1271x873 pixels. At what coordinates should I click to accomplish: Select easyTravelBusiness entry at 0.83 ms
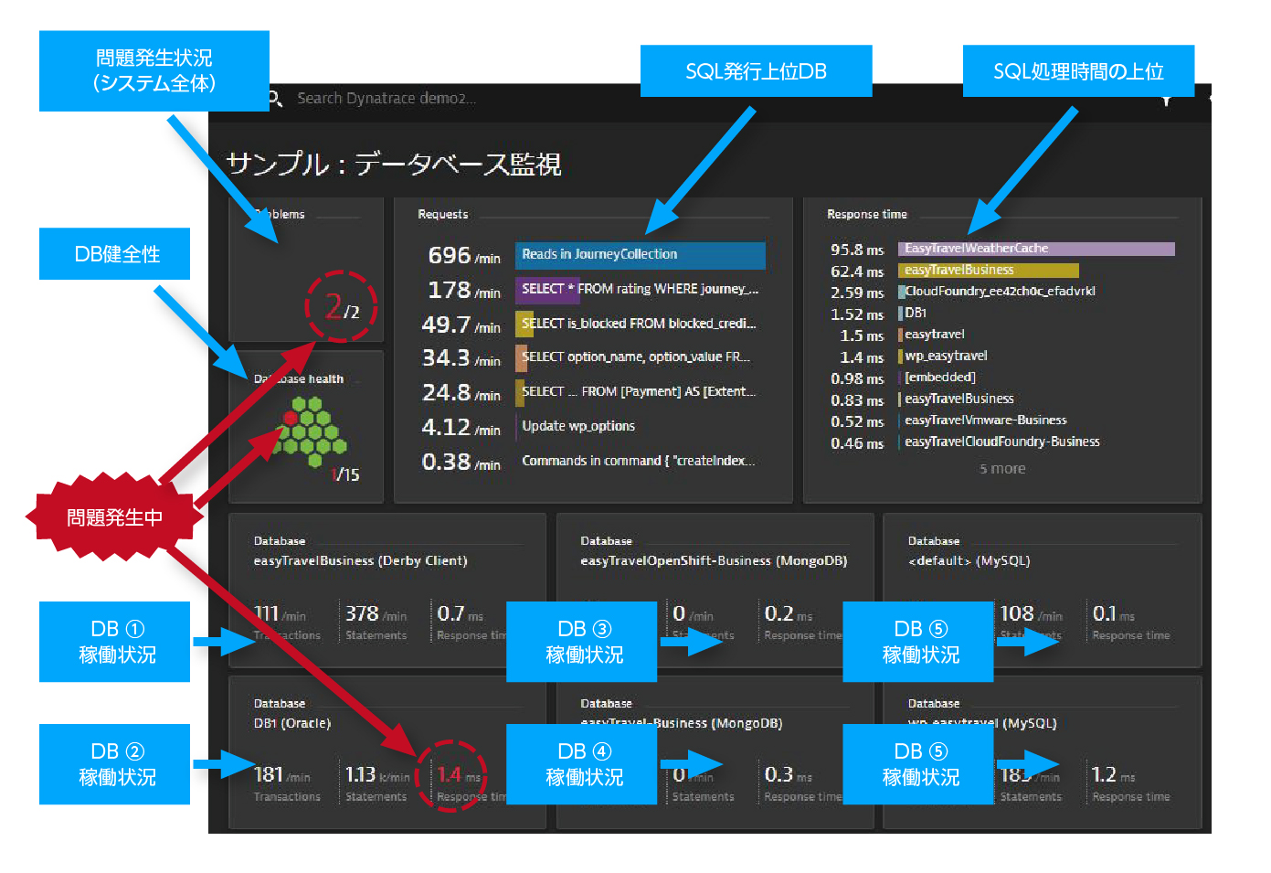coord(956,399)
